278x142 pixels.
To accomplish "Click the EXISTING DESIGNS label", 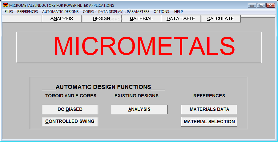I will coord(136,96).
